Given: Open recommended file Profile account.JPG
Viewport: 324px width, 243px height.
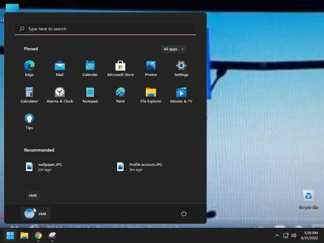Looking at the screenshot, I should pyautogui.click(x=140, y=167).
